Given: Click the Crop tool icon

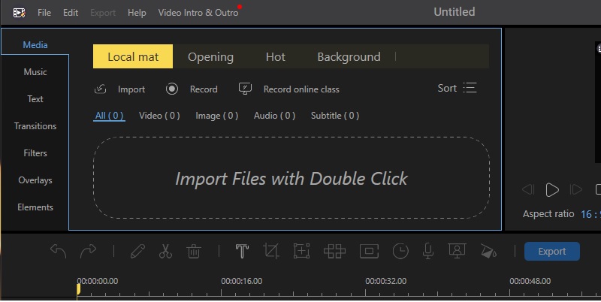Looking at the screenshot, I should pyautogui.click(x=271, y=252).
